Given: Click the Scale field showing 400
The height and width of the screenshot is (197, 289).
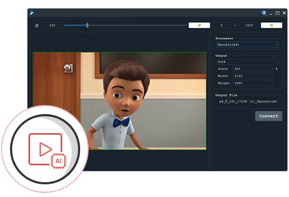Looking at the screenshot, I should pyautogui.click(x=253, y=69).
